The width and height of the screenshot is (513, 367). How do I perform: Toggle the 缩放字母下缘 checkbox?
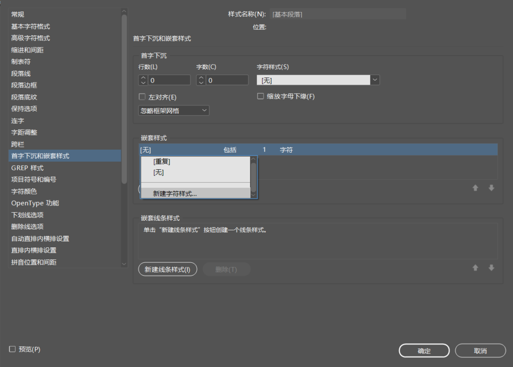coord(261,96)
